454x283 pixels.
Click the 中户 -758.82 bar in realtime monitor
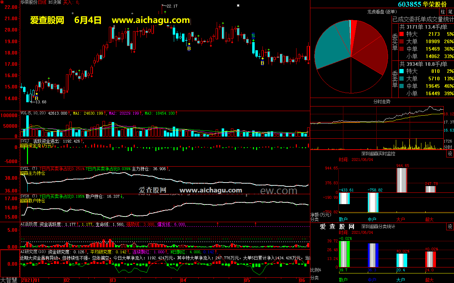373,202
